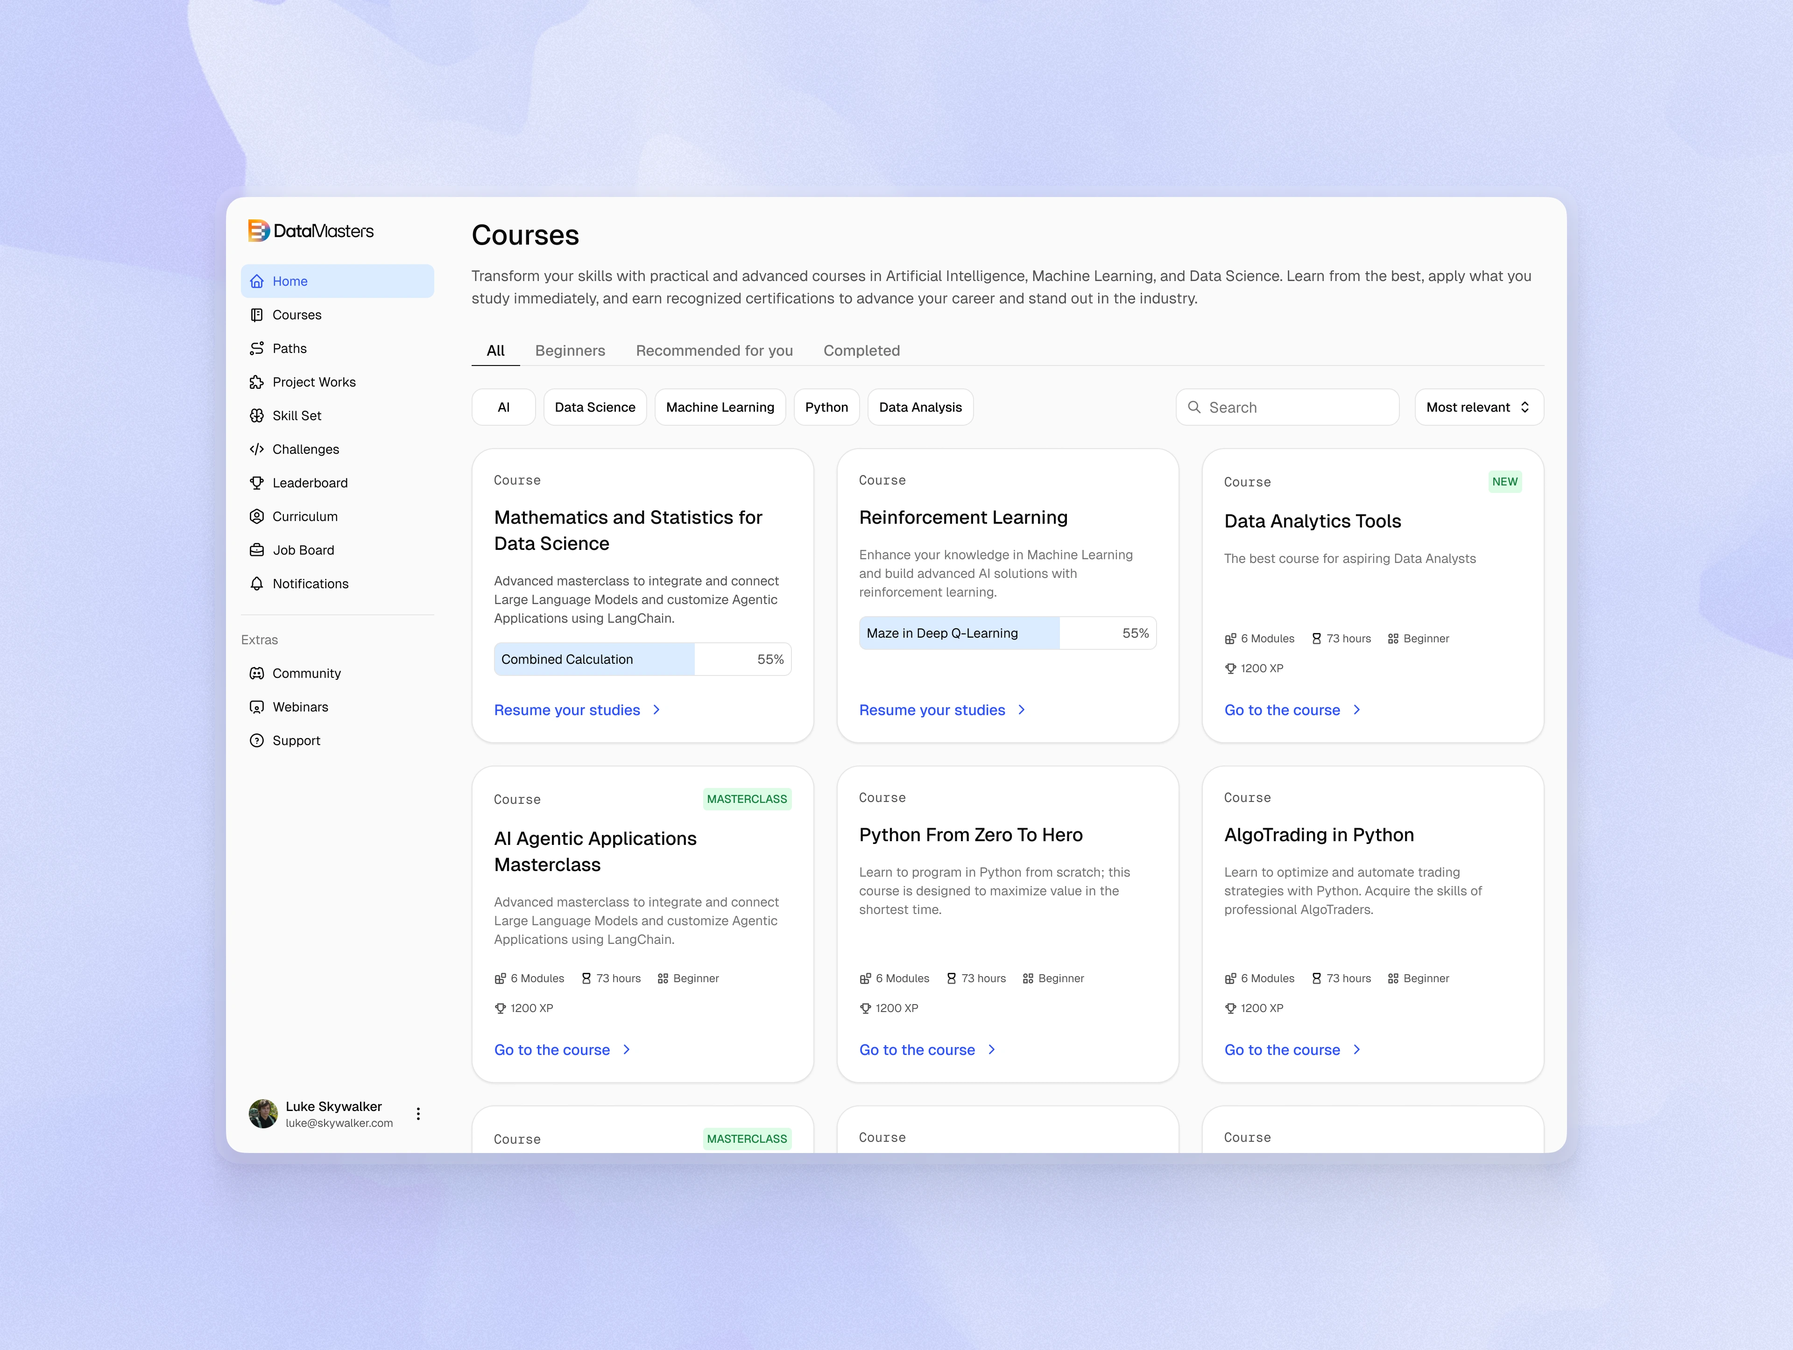1793x1350 pixels.
Task: Go to the Data Analytics Tools course
Action: [1282, 710]
